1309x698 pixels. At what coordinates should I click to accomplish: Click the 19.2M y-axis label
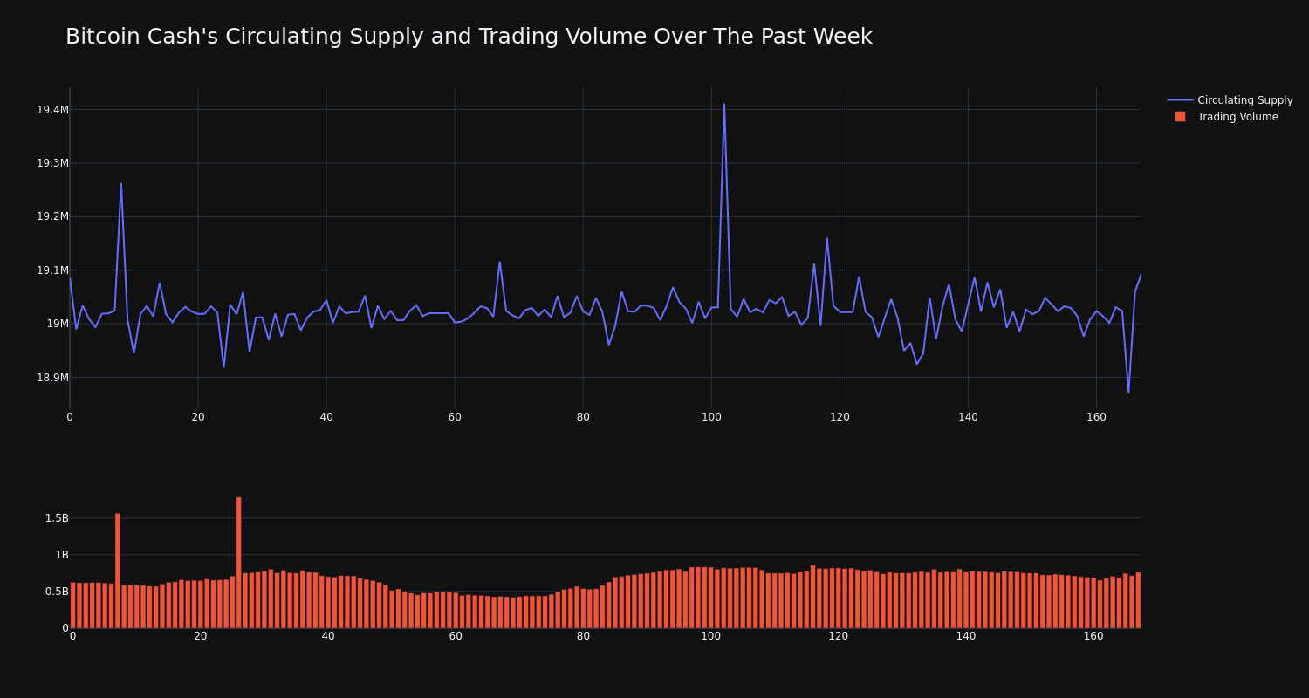tap(52, 216)
